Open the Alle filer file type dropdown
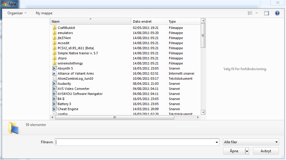 [251, 142]
